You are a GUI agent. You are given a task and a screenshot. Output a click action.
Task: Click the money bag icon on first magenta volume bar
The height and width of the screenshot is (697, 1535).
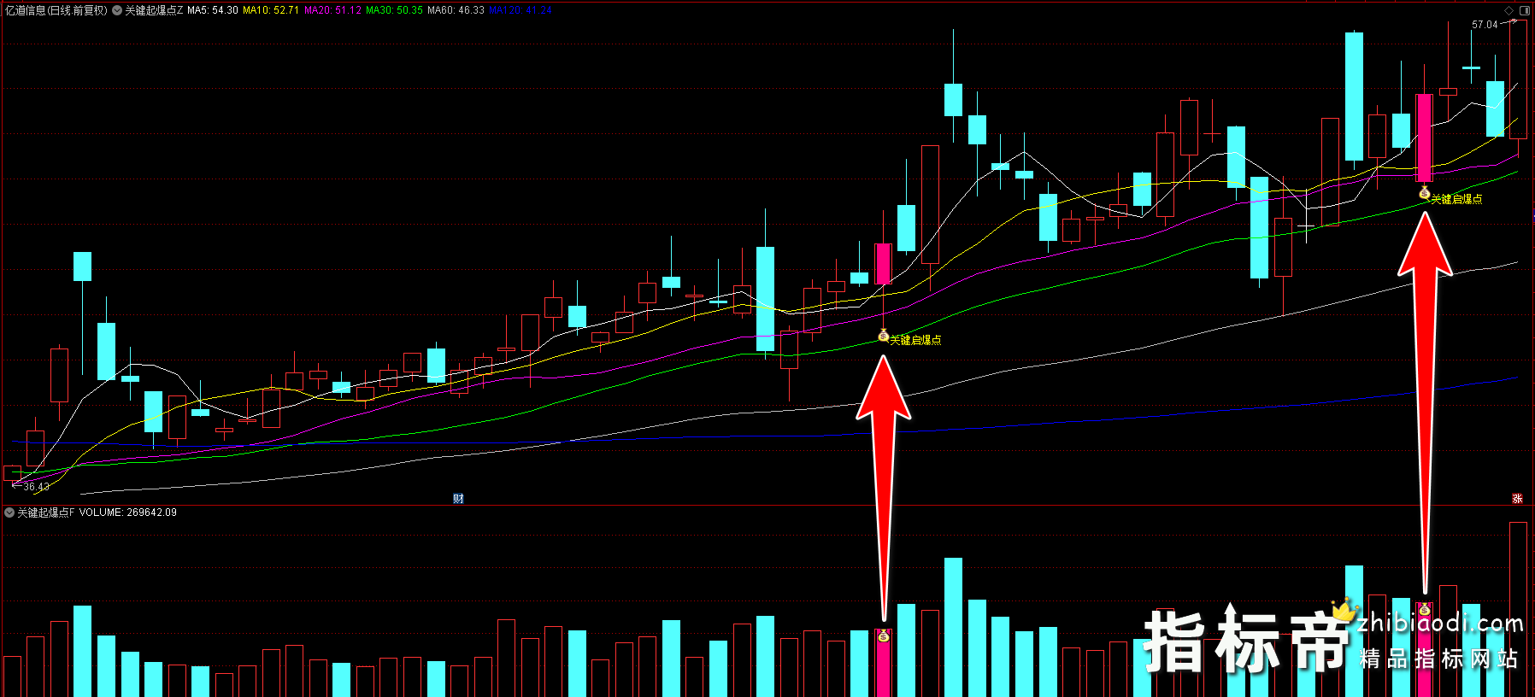(x=883, y=636)
